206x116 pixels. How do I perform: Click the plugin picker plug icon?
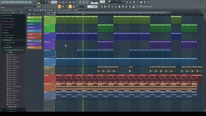pyautogui.click(x=123, y=6)
